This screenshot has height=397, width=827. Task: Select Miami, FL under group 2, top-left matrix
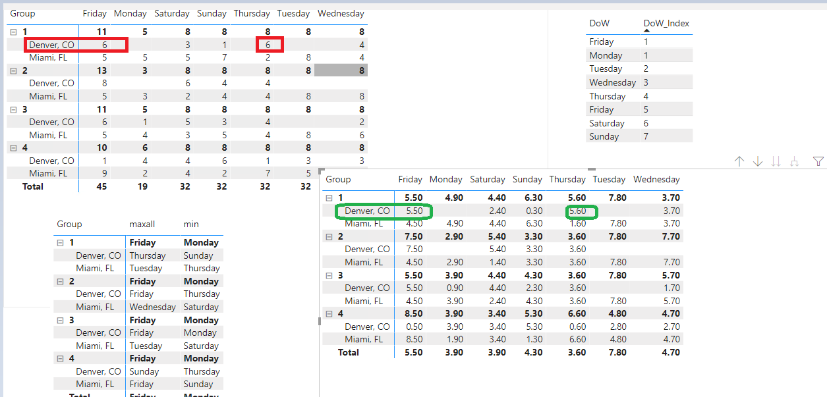(x=48, y=96)
